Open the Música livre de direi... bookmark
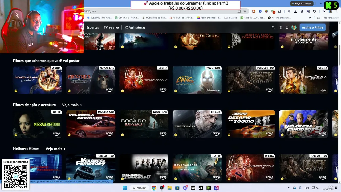 (154, 18)
